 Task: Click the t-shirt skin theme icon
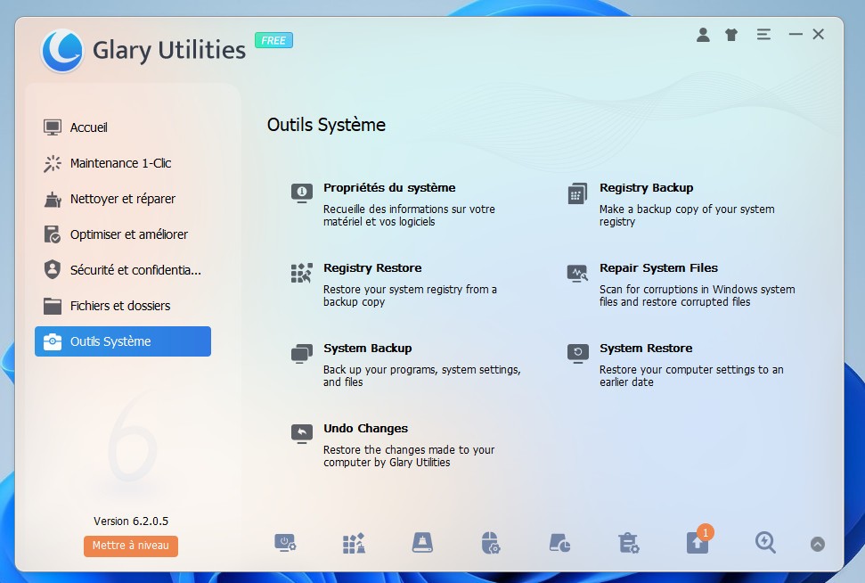coord(731,35)
